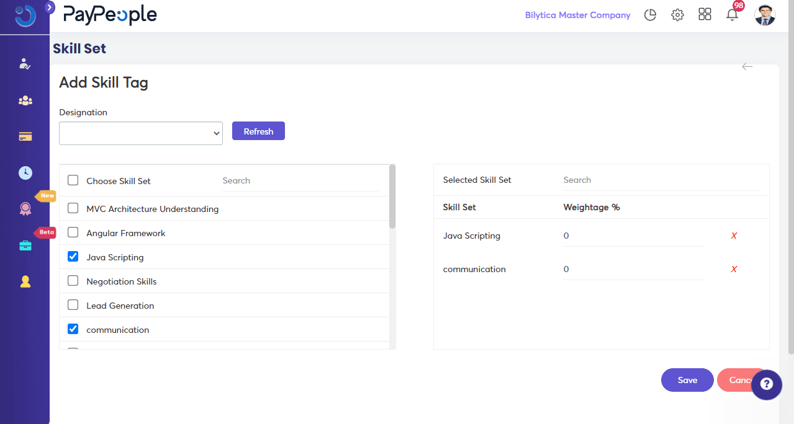
Task: Click the apps grid icon in header
Action: 705,14
